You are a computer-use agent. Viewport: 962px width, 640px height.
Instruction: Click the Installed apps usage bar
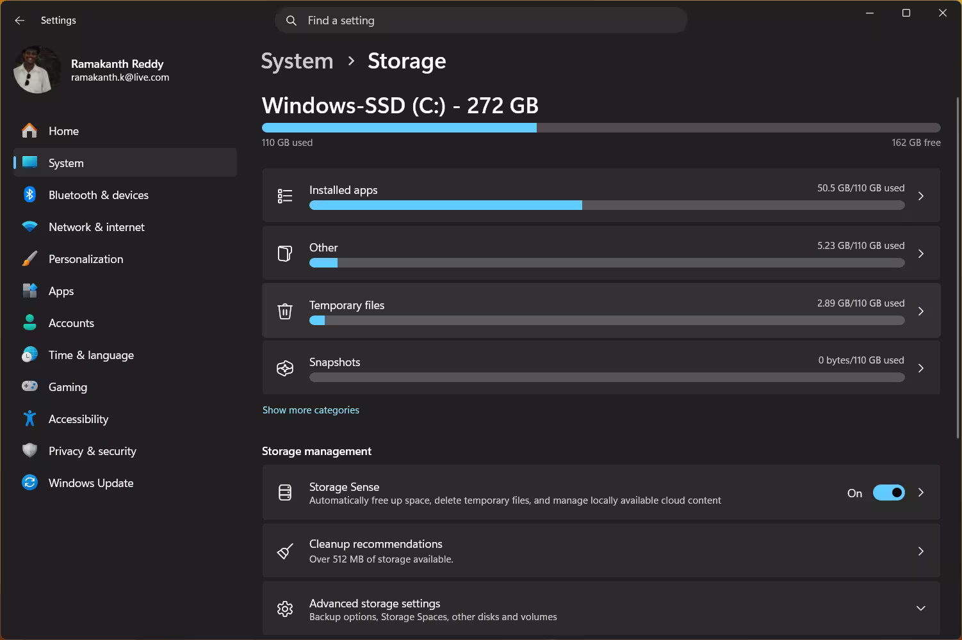coord(607,205)
